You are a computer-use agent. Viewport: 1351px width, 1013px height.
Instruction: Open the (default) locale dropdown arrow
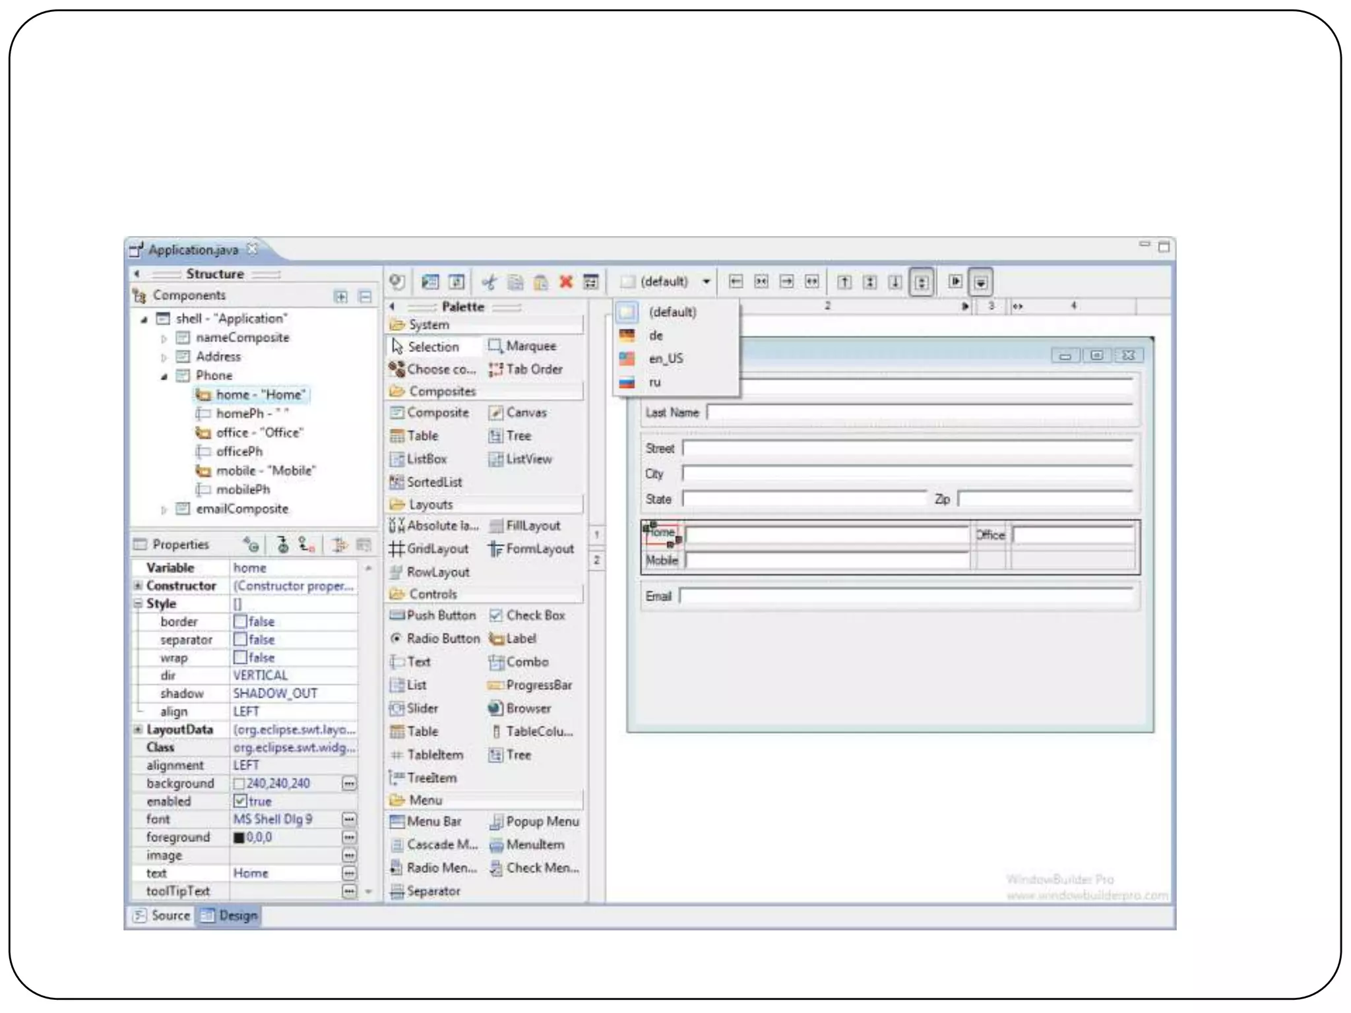click(706, 282)
